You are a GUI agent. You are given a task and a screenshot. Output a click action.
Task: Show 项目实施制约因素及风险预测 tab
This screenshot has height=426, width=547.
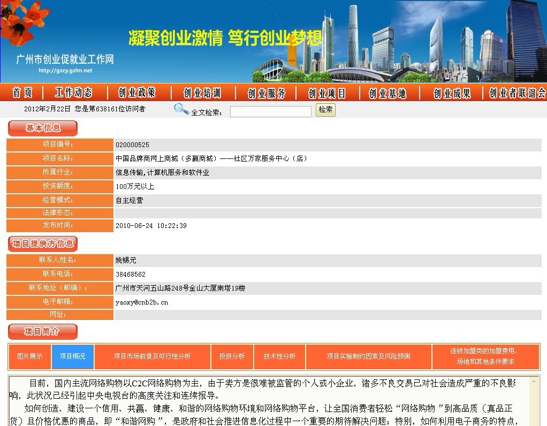(368, 356)
